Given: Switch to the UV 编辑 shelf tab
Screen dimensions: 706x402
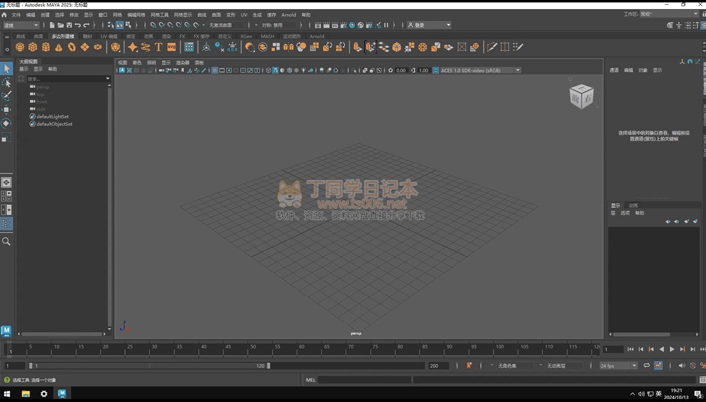Looking at the screenshot, I should pos(109,36).
